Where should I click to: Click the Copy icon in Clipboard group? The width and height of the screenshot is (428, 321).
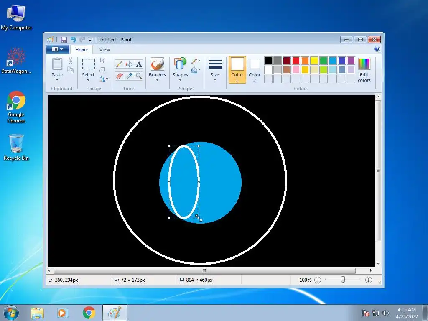[x=70, y=70]
